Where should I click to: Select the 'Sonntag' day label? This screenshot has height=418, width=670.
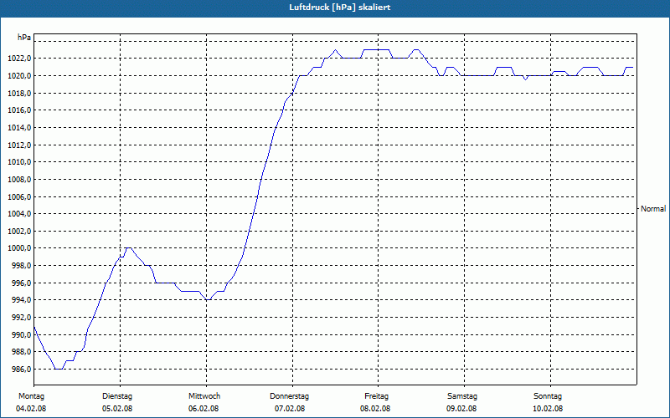click(548, 396)
